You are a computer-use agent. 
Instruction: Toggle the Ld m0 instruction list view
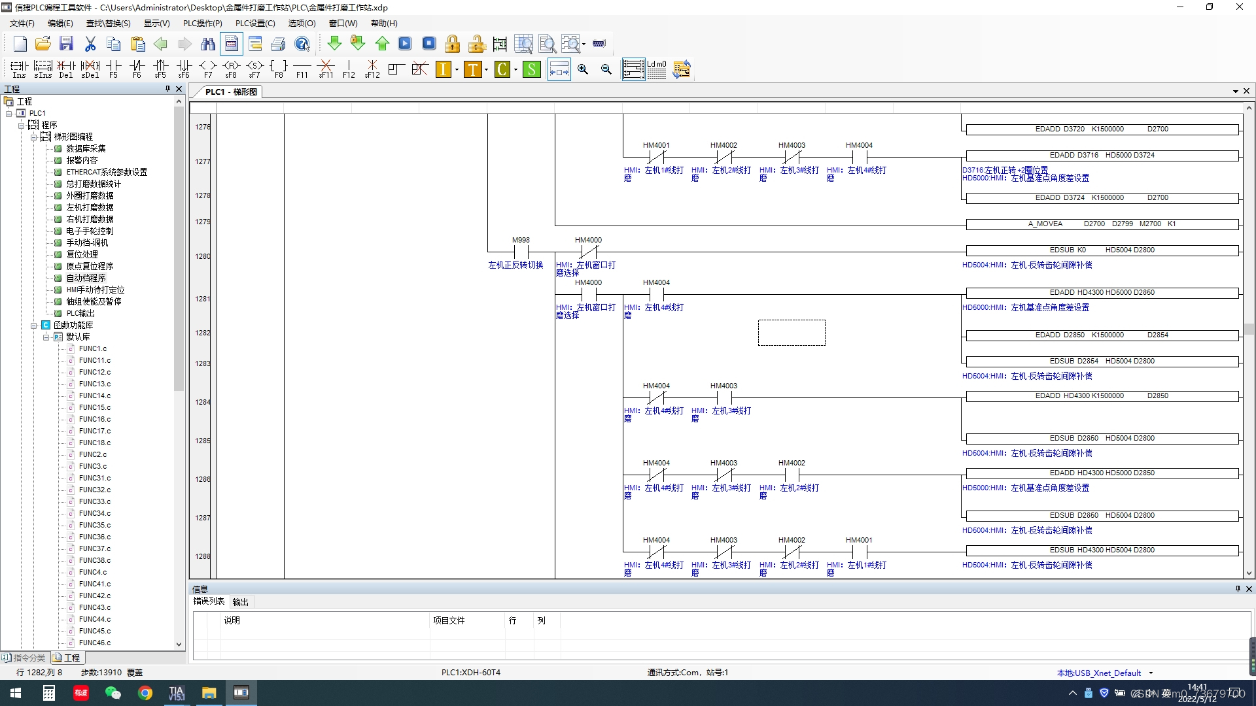[x=657, y=69]
